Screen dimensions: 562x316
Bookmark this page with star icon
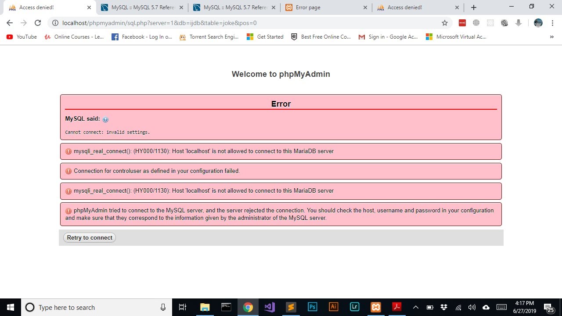[x=445, y=23]
